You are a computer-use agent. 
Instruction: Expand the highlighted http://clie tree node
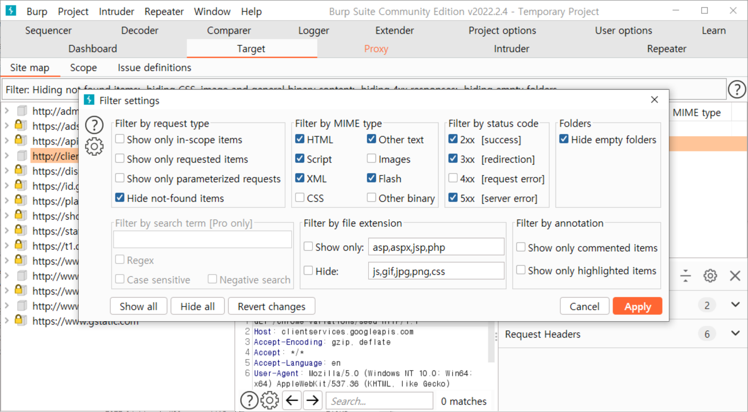pyautogui.click(x=7, y=156)
